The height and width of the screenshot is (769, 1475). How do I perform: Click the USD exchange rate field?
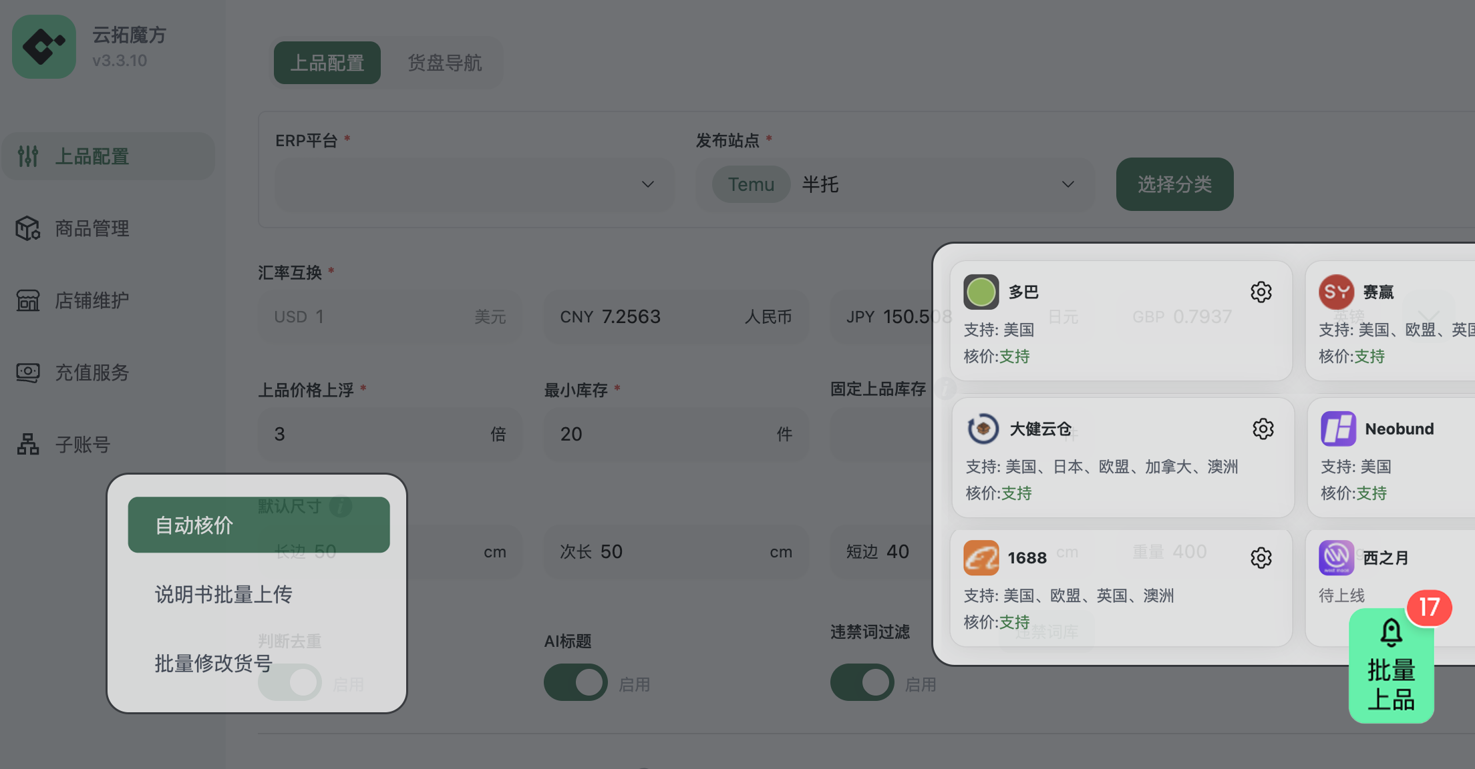(390, 316)
